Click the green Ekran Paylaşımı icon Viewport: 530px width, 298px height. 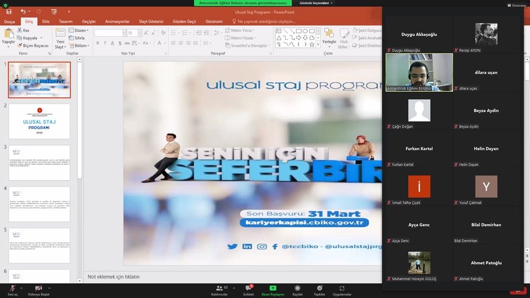pyautogui.click(x=273, y=288)
